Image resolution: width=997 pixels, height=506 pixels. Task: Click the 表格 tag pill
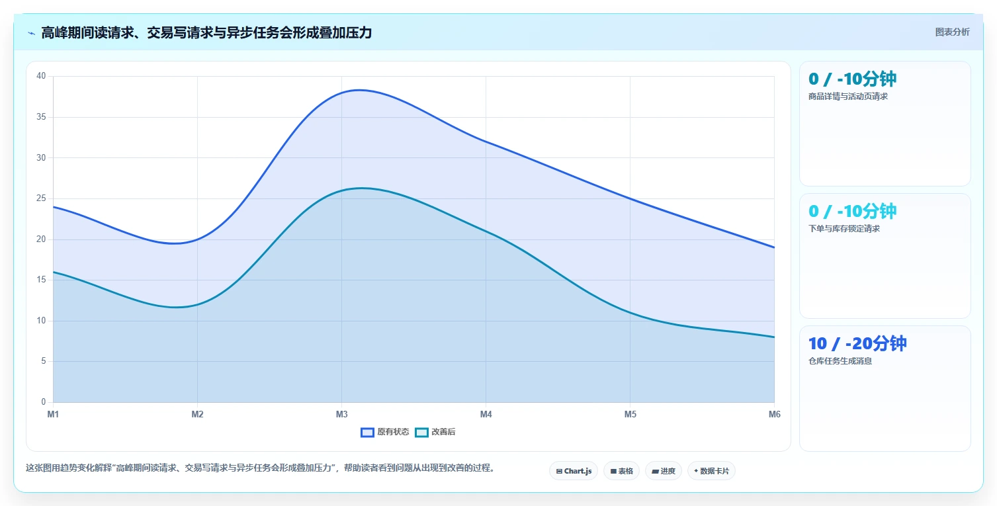[x=621, y=471]
